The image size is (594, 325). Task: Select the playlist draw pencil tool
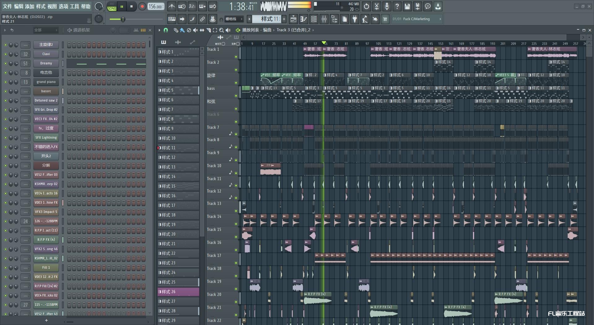[x=176, y=30]
